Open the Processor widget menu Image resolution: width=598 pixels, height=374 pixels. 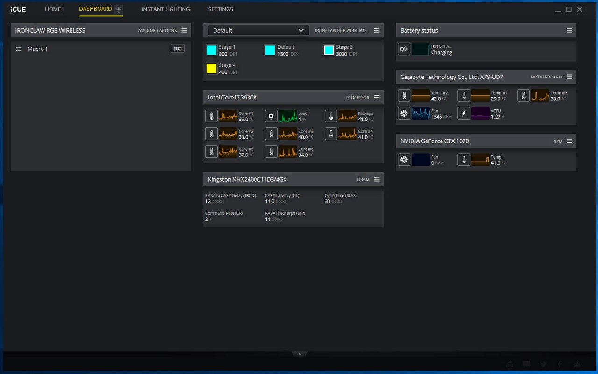(377, 97)
